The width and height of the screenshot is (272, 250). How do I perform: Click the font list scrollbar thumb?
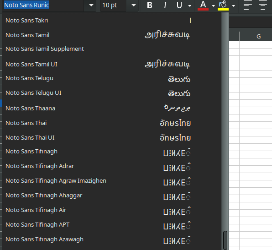tap(225, 240)
